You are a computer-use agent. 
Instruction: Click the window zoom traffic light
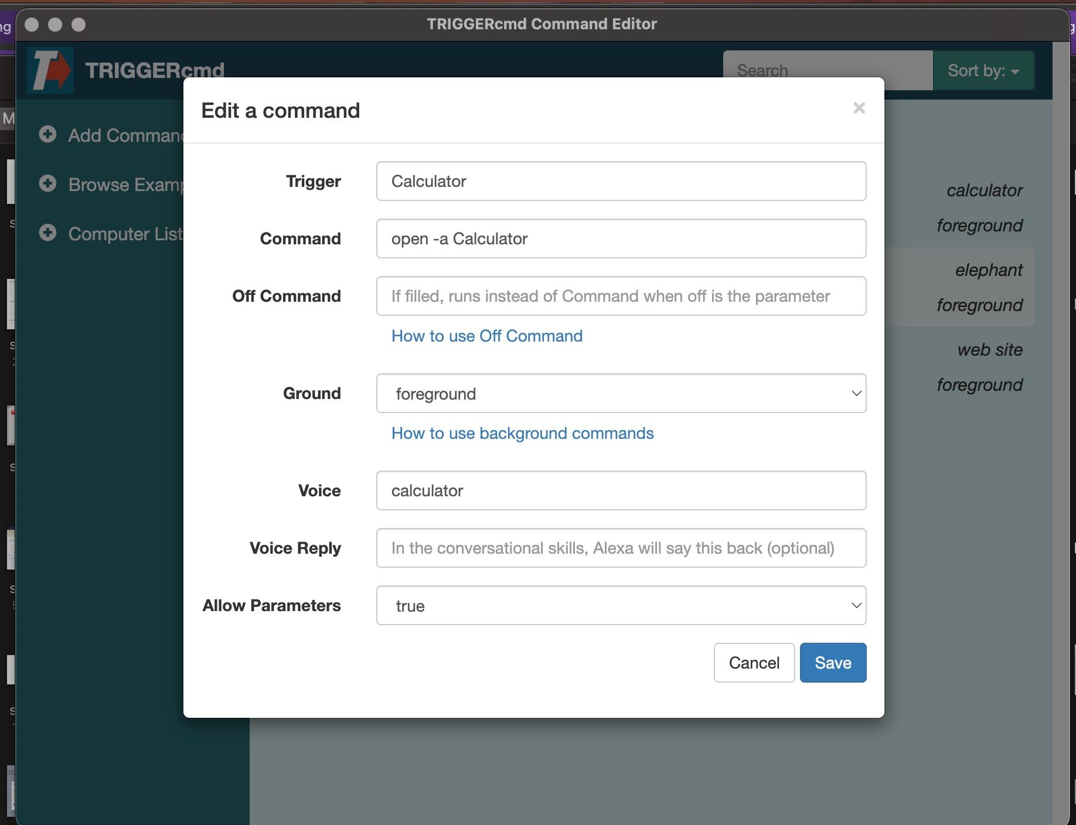pyautogui.click(x=79, y=24)
